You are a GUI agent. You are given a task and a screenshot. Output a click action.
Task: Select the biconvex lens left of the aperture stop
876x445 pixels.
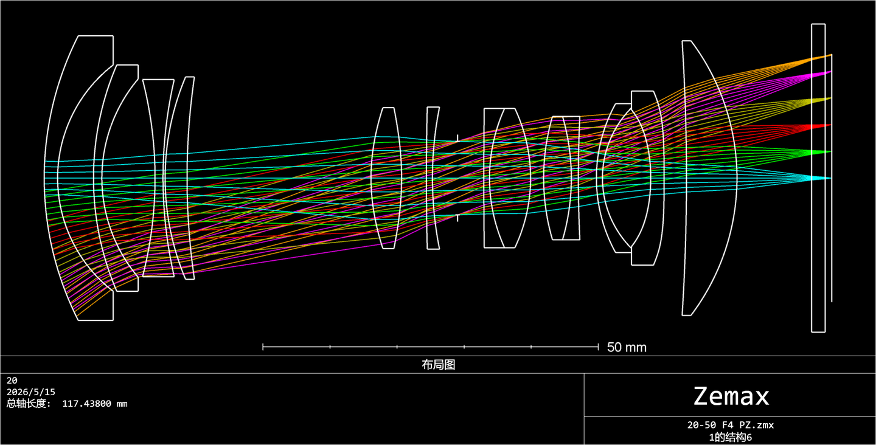[x=387, y=178]
